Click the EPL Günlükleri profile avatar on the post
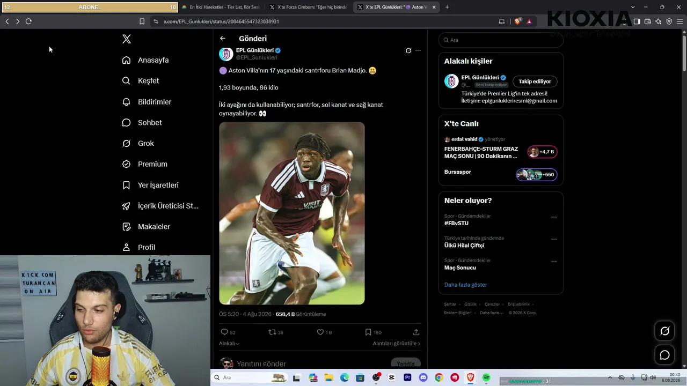 click(x=226, y=54)
